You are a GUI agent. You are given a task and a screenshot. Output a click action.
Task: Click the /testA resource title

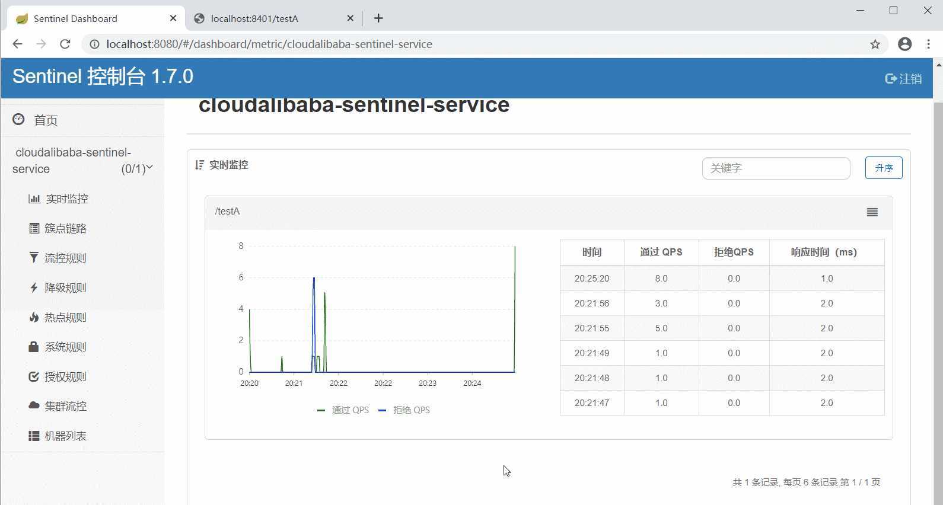point(227,211)
